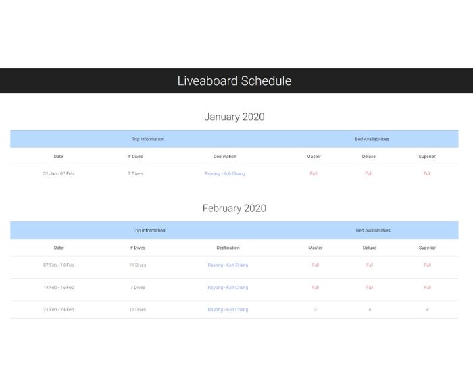Click Deluxe column header in February table
Image resolution: width=473 pixels, height=378 pixels.
[x=370, y=248]
